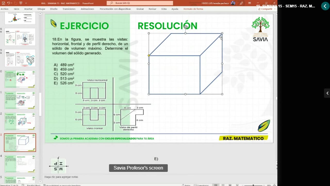Start Slide Show icon in status bar
This screenshot has height=186, width=330.
pyautogui.click(x=237, y=185)
